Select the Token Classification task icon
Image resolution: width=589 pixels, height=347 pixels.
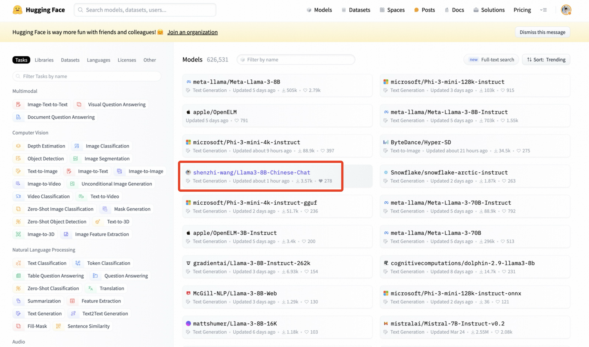[x=78, y=263]
